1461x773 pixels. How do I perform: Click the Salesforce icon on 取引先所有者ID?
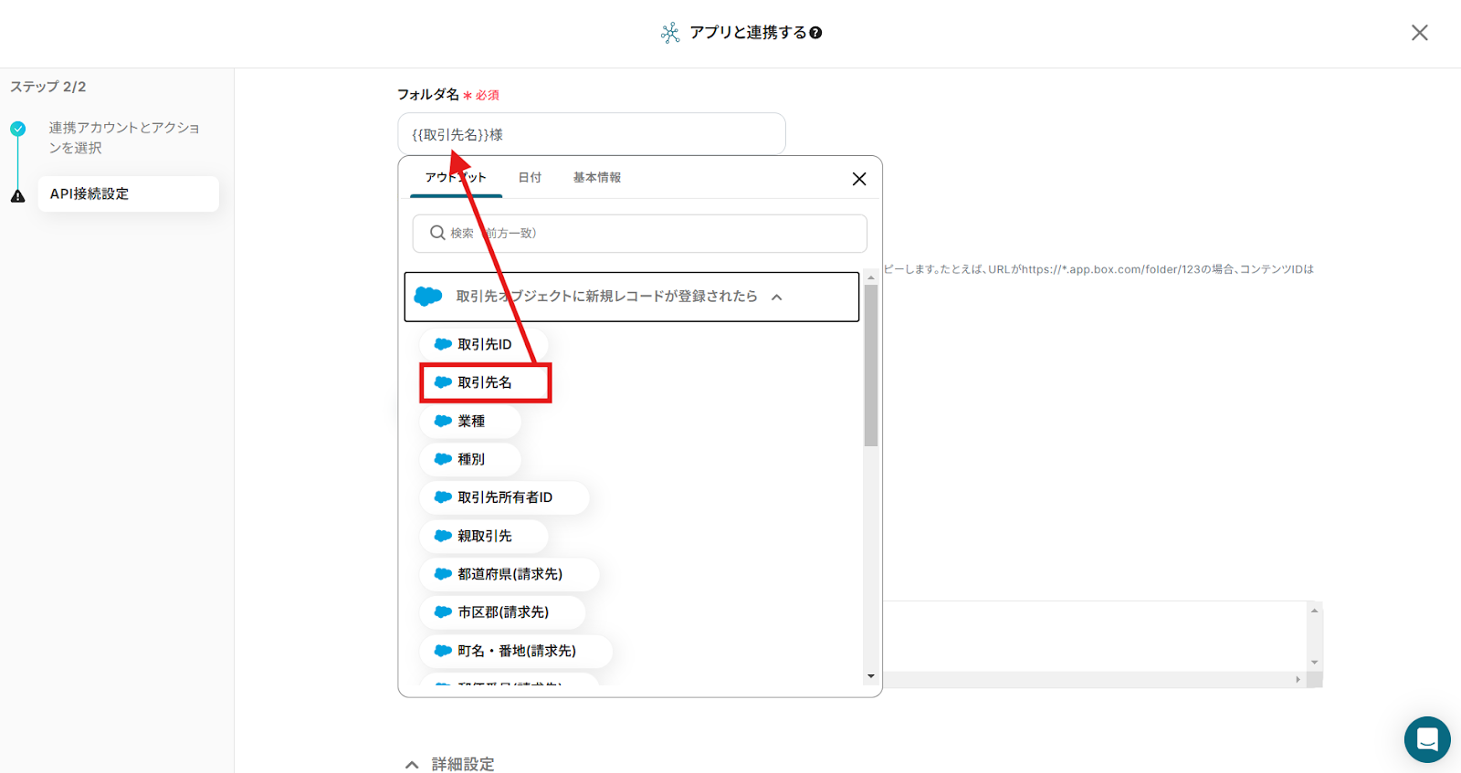(443, 497)
